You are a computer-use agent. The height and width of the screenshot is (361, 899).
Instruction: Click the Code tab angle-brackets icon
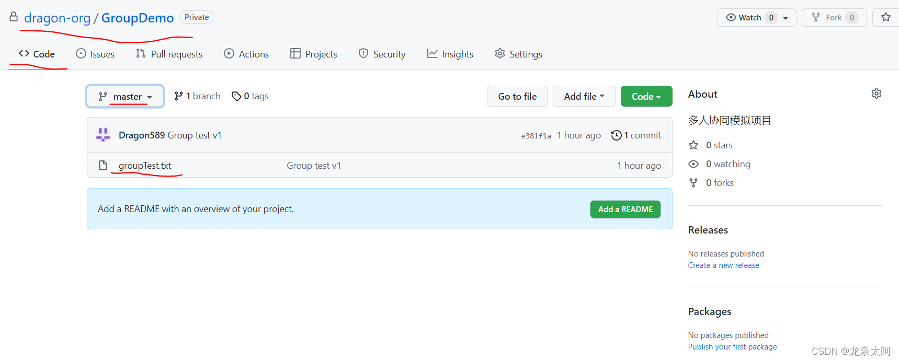[24, 53]
